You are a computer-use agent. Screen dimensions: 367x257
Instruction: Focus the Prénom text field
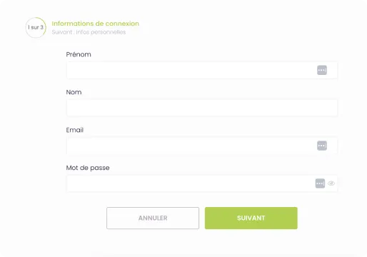[202, 70]
